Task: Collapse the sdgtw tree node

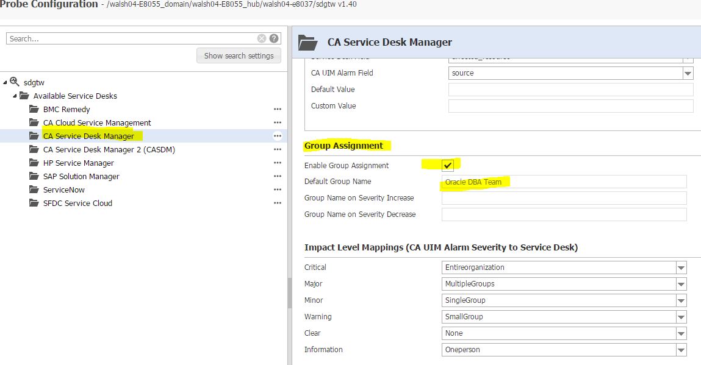Action: (x=5, y=83)
